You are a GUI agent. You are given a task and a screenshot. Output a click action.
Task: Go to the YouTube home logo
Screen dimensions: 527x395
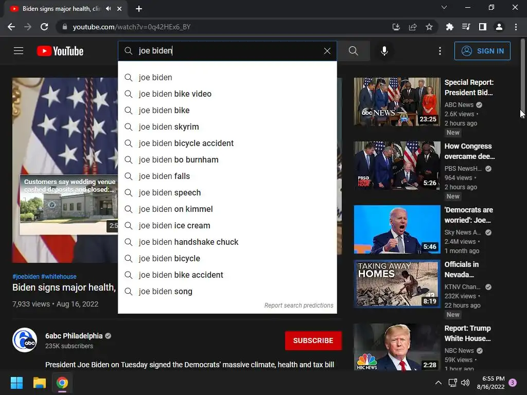point(60,51)
